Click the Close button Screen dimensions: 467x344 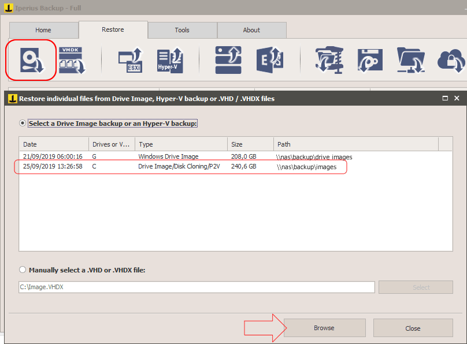(413, 328)
